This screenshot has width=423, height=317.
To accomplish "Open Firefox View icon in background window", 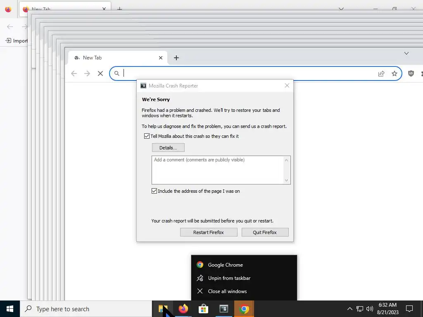I will point(8,9).
